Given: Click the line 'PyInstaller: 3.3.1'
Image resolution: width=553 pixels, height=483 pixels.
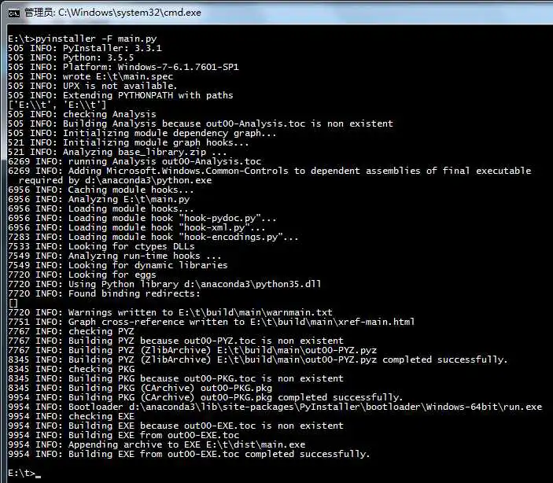Looking at the screenshot, I should point(85,48).
